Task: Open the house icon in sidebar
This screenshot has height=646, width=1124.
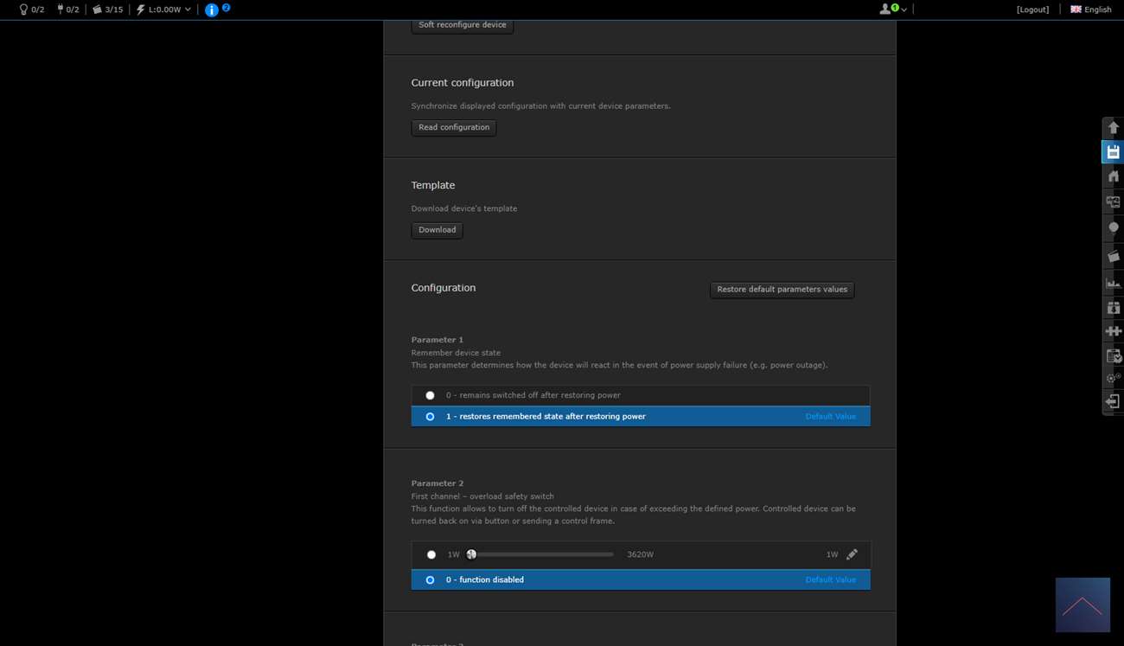Action: (1113, 176)
